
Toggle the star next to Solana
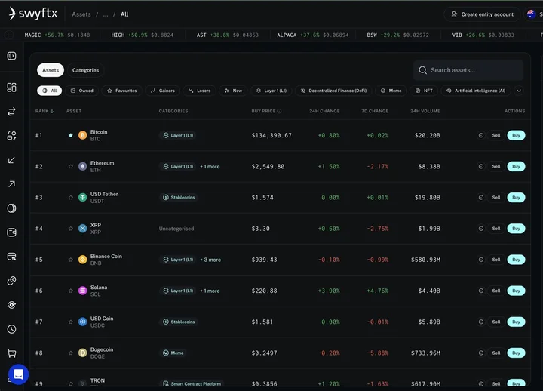coord(71,291)
